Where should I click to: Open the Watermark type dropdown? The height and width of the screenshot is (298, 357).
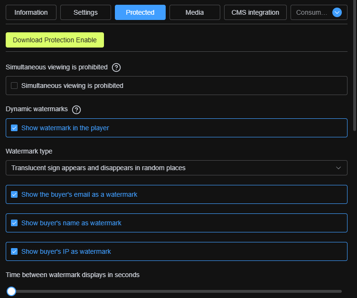pos(177,168)
